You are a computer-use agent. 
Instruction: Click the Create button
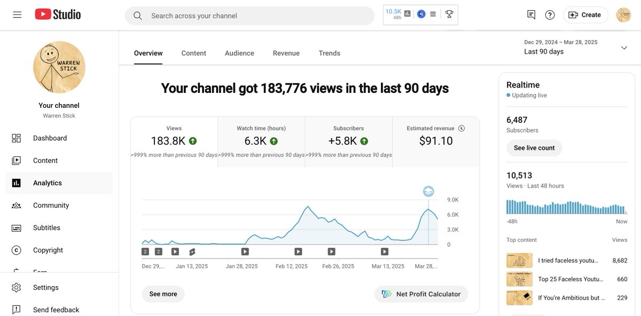click(x=585, y=14)
